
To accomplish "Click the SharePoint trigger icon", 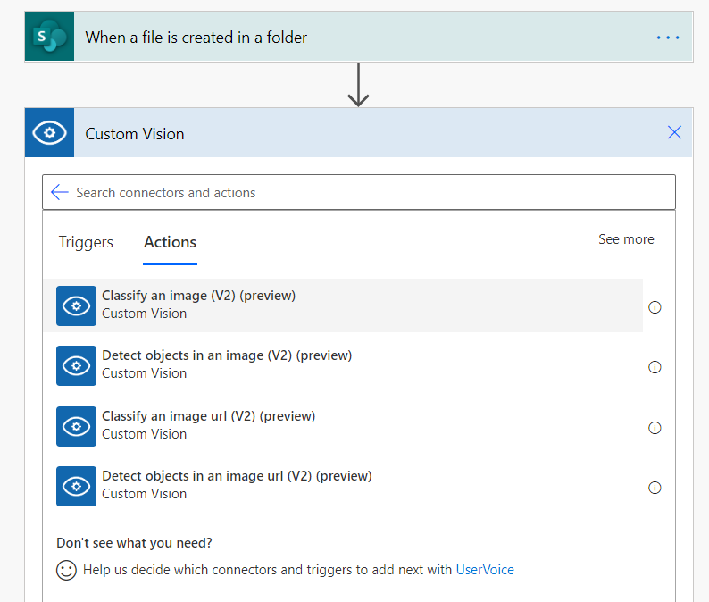I will tap(49, 38).
